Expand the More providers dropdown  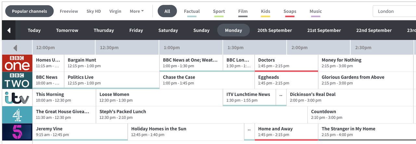coord(136,11)
